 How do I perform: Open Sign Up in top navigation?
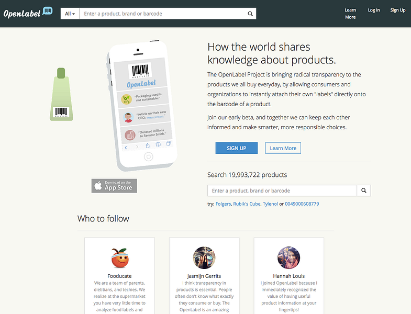coord(397,10)
